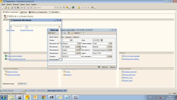Open Итоги по заказ-нарядам report link
The height and width of the screenshot is (100, 177).
point(132,56)
